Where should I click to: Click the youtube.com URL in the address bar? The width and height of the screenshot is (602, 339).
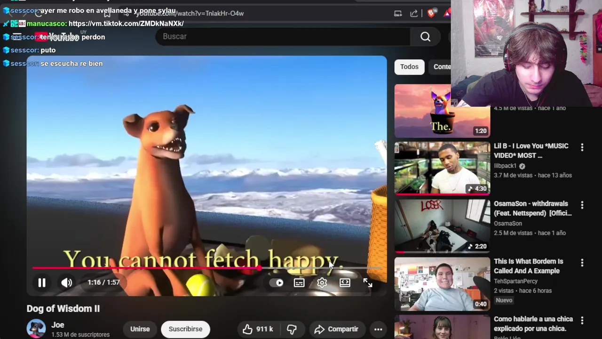(190, 14)
